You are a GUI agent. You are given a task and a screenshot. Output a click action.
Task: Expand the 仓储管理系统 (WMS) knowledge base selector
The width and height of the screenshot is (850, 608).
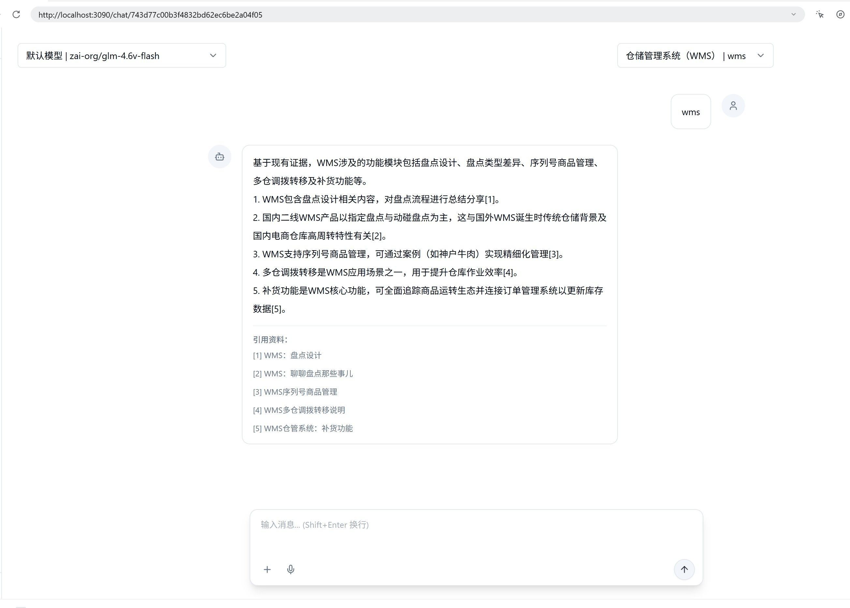pyautogui.click(x=695, y=56)
